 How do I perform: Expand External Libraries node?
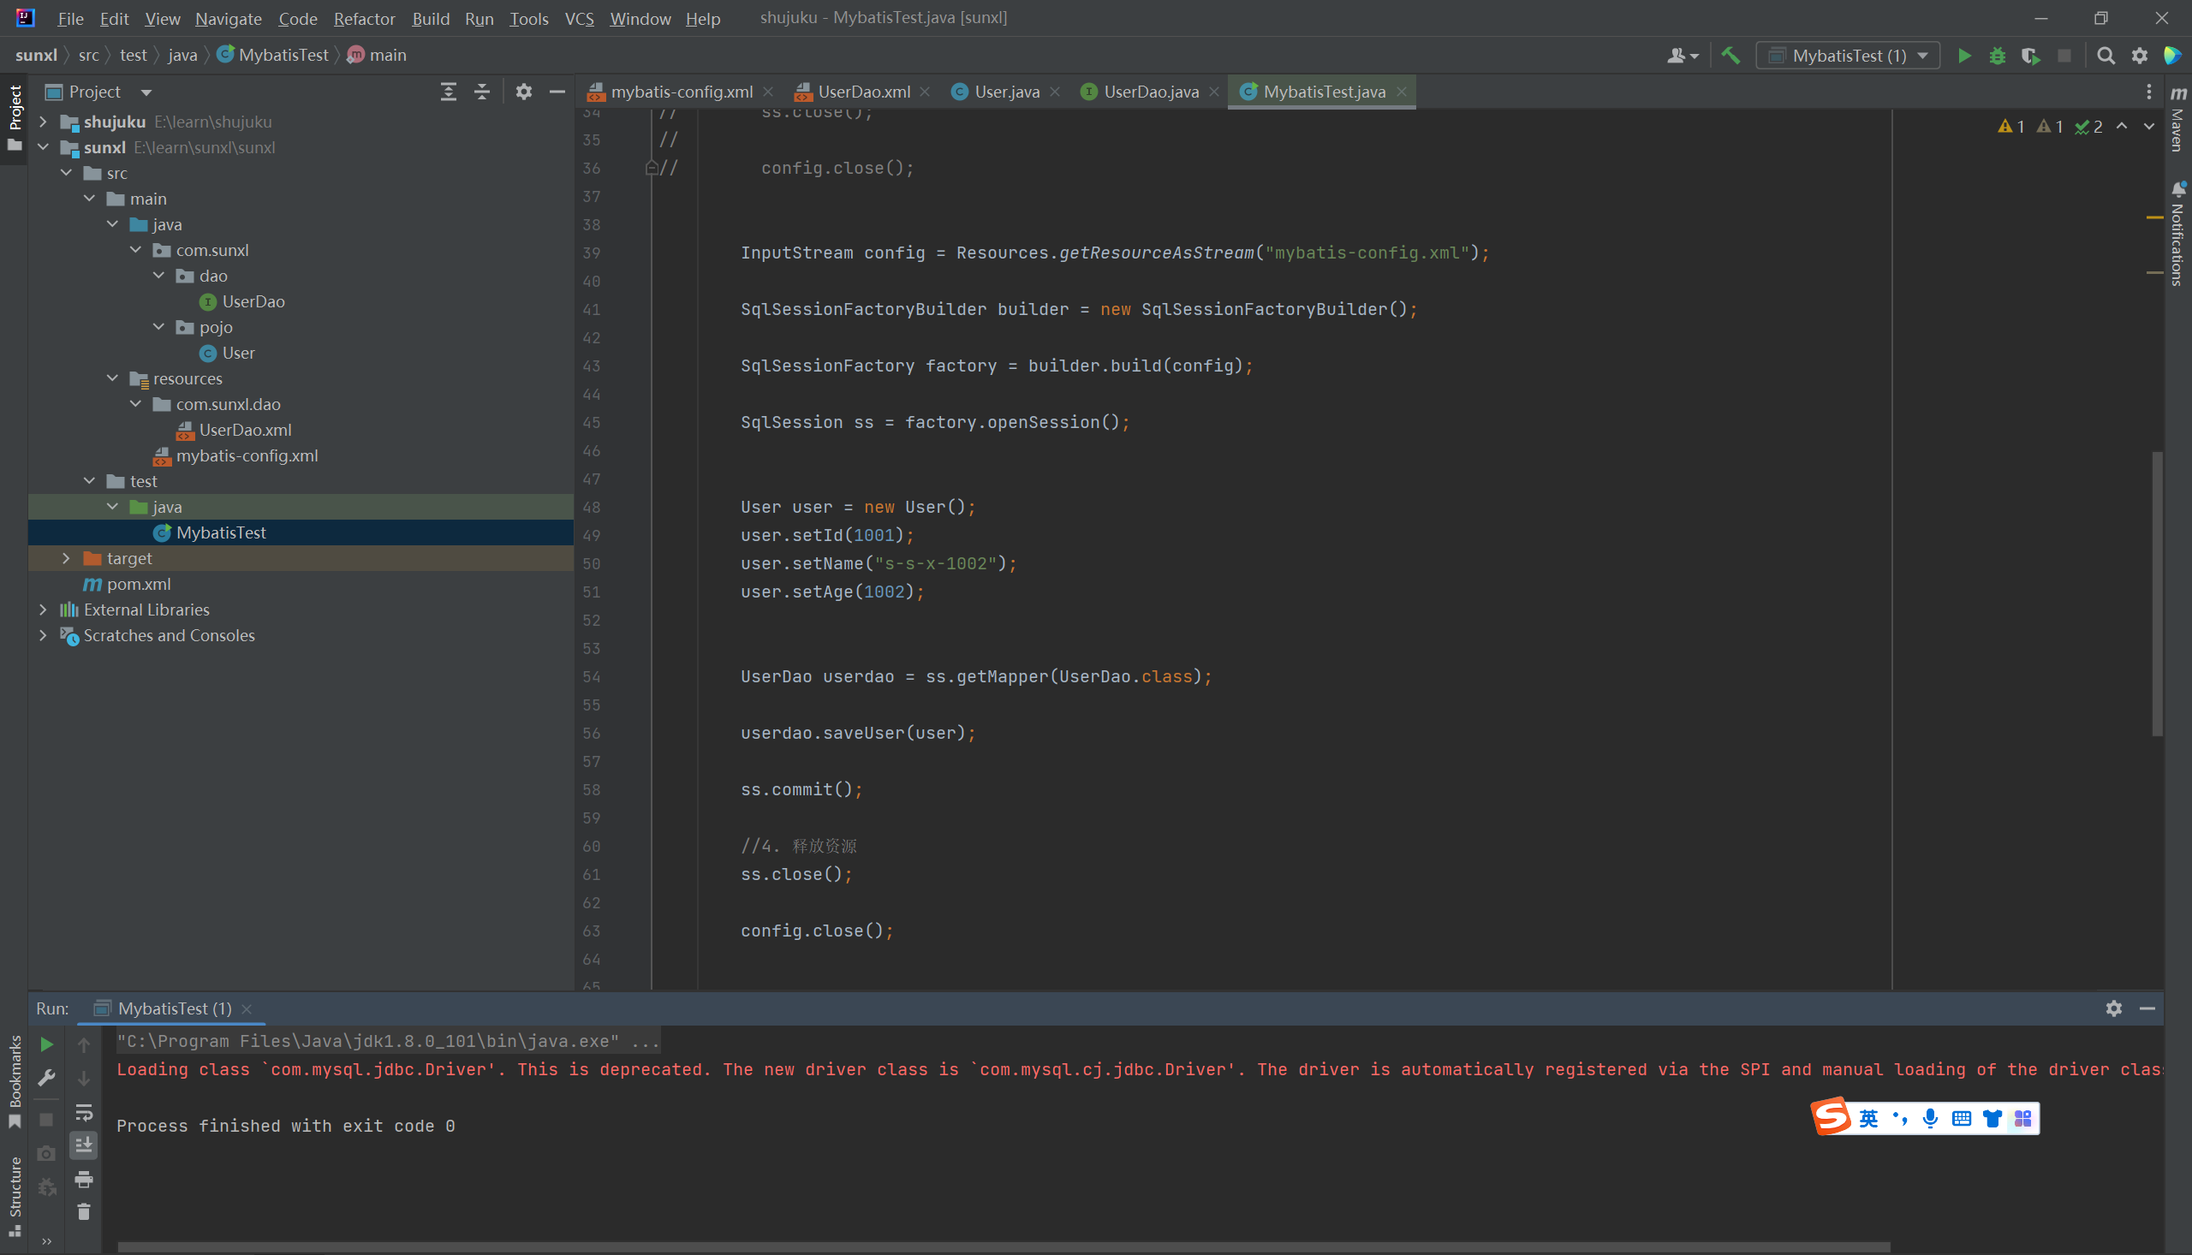(x=43, y=610)
